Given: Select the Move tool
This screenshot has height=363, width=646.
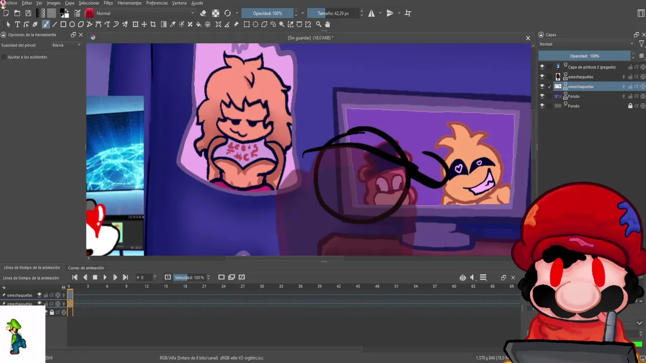Looking at the screenshot, I should 144,24.
